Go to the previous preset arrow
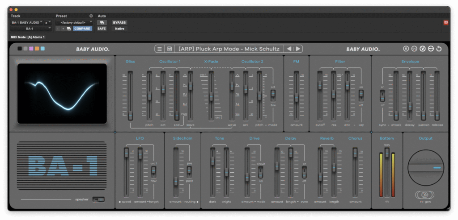 [x=289, y=49]
